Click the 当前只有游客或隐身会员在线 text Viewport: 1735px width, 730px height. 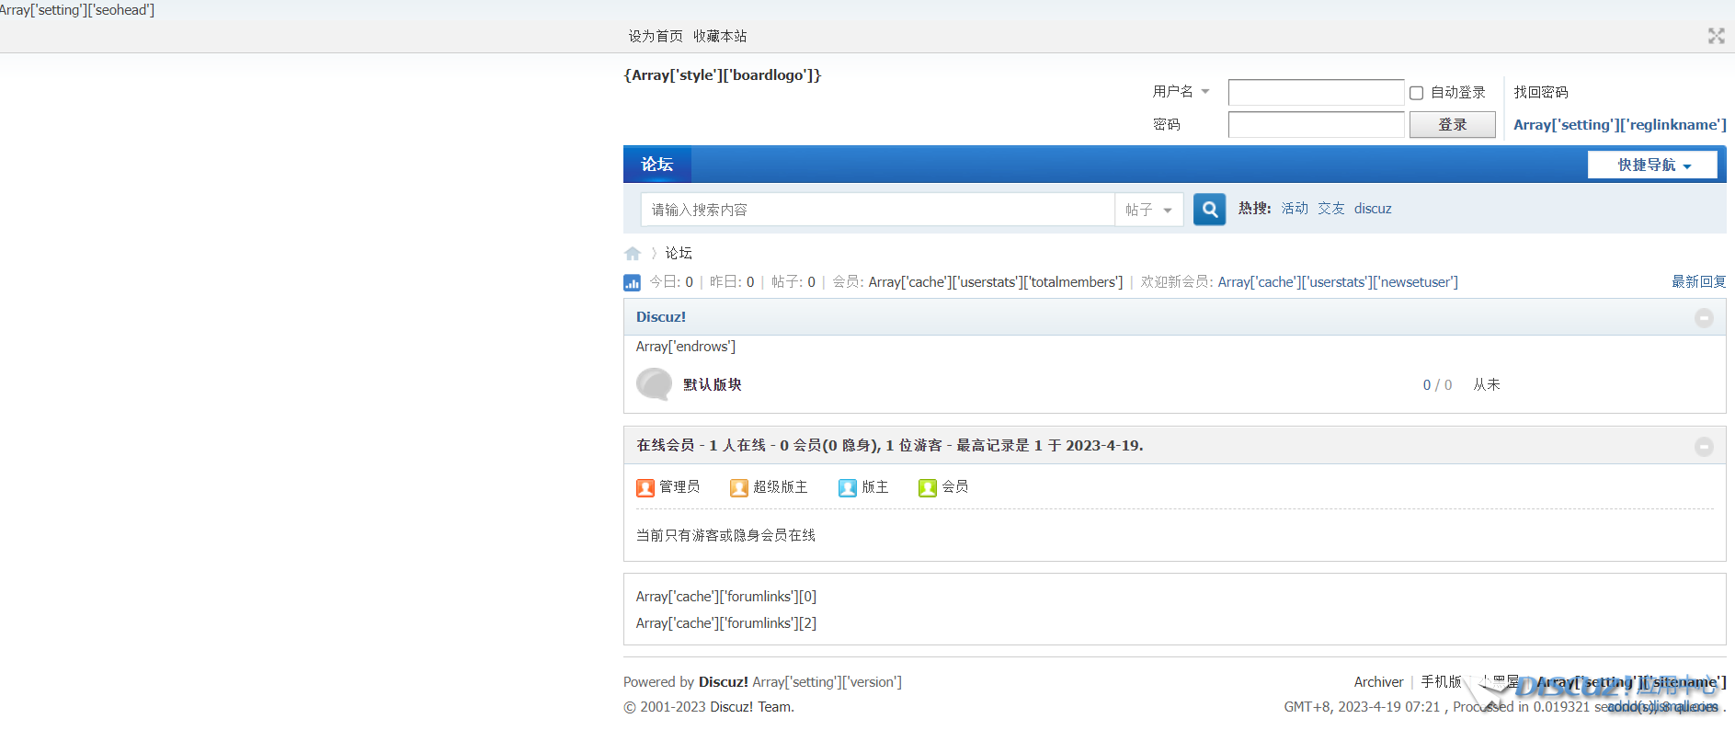[726, 536]
